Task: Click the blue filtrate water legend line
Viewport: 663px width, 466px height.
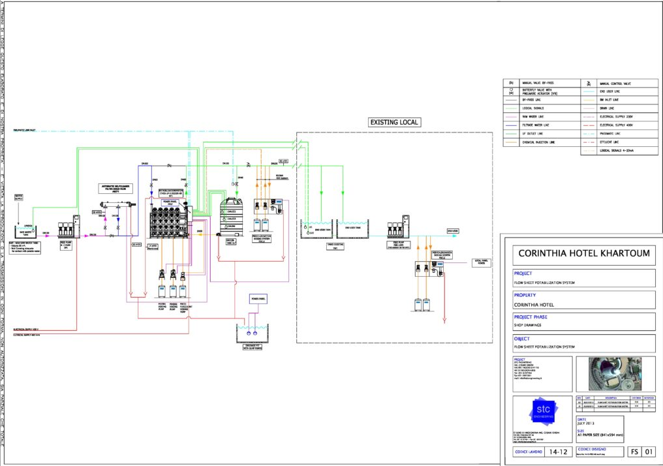Action: coord(511,125)
